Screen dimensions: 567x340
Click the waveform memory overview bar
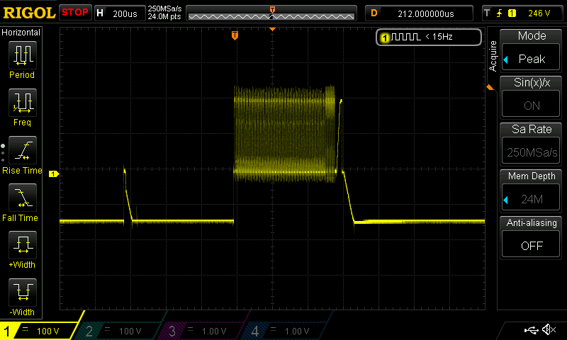point(271,13)
